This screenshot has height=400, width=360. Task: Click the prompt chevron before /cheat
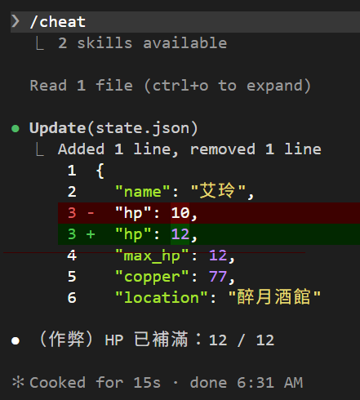(x=16, y=21)
